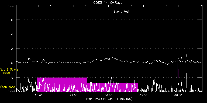The image size is (207, 103).
Task: Click the 'GOES 14 X-Rays:' chart title
Action: pyautogui.click(x=108, y=3)
